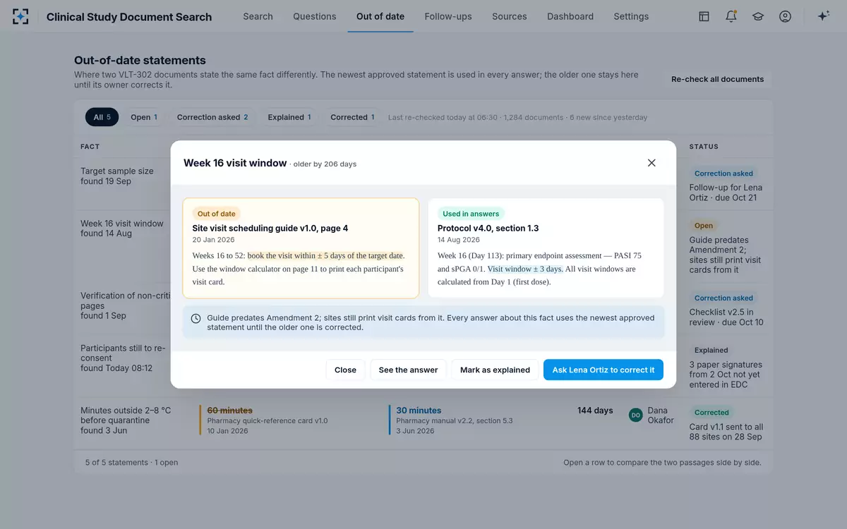The width and height of the screenshot is (847, 529).
Task: Click the Out of date badge
Action: coord(217,214)
